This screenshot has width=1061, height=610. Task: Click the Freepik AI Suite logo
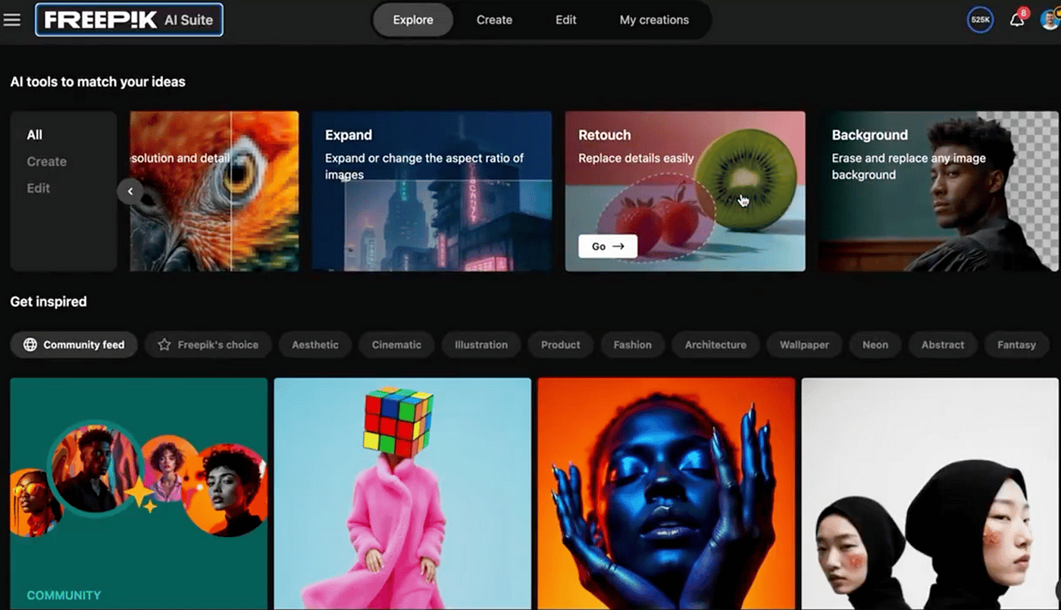tap(129, 20)
